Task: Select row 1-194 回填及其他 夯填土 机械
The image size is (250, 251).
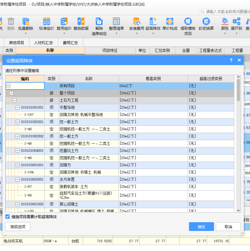Action: click(120, 172)
